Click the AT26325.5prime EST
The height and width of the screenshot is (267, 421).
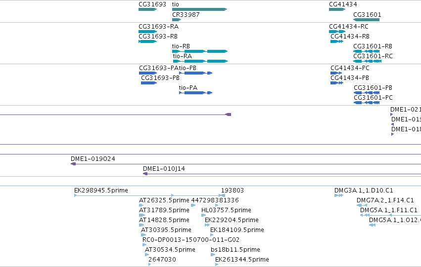click(141, 205)
